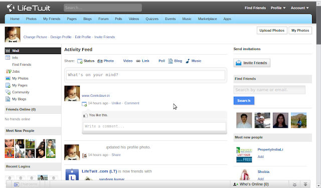This screenshot has width=321, height=188.
Task: Go to the Quizzes tab
Action: (x=152, y=19)
